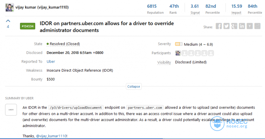Share report on LinkedIn

click(242, 26)
